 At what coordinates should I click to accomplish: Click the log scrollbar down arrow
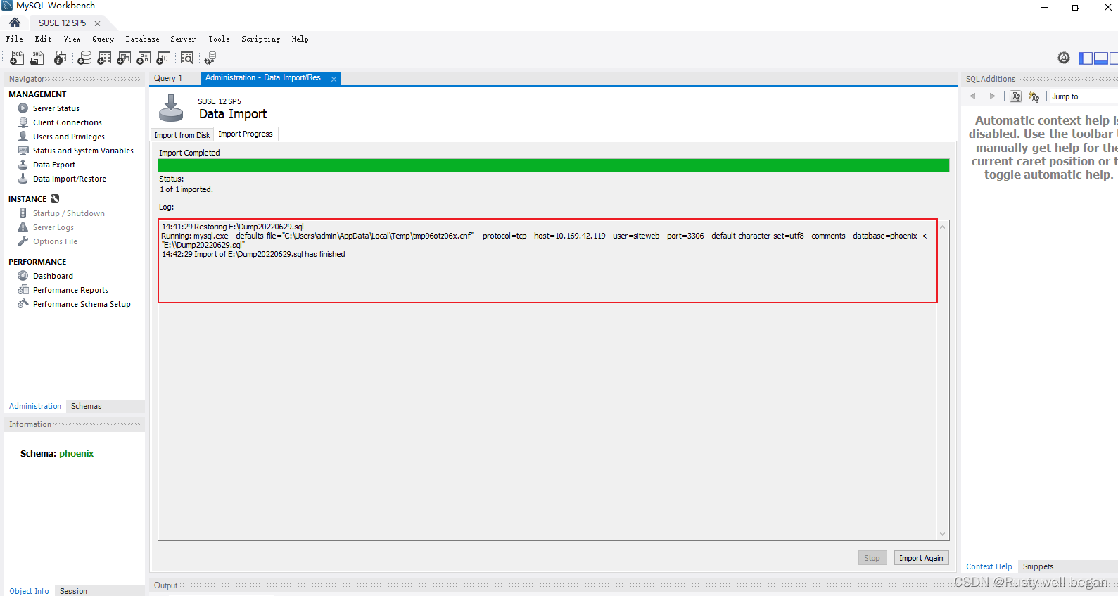(x=943, y=534)
